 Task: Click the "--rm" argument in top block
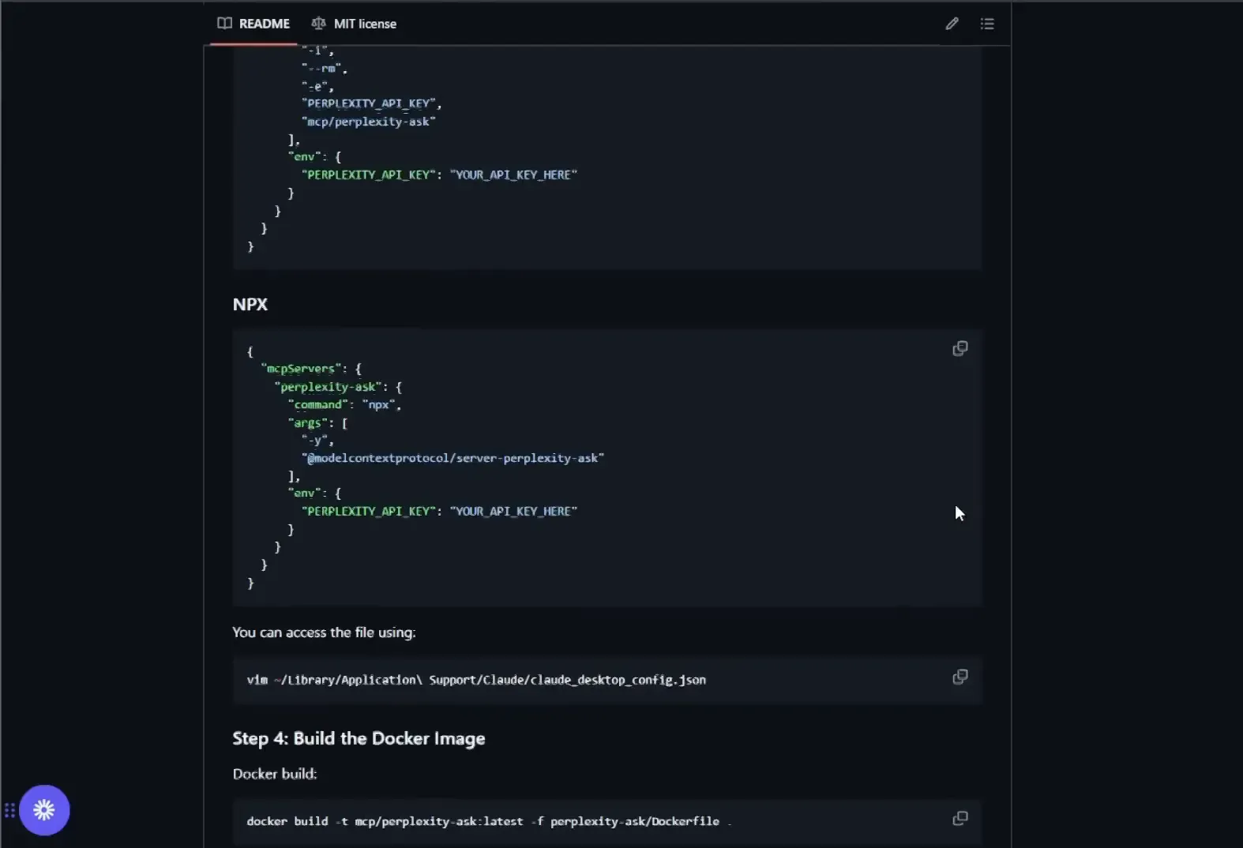324,69
